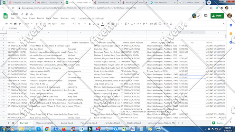Open Firefox from the taskbar
The height and width of the screenshot is (132, 235).
64,129
